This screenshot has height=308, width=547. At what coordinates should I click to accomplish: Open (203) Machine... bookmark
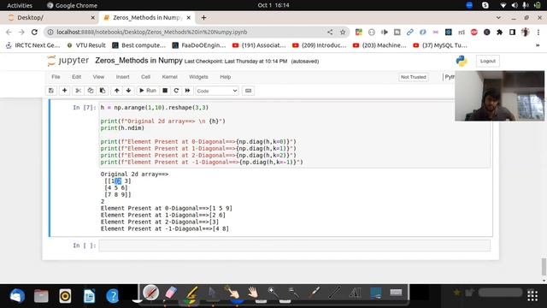coord(379,45)
